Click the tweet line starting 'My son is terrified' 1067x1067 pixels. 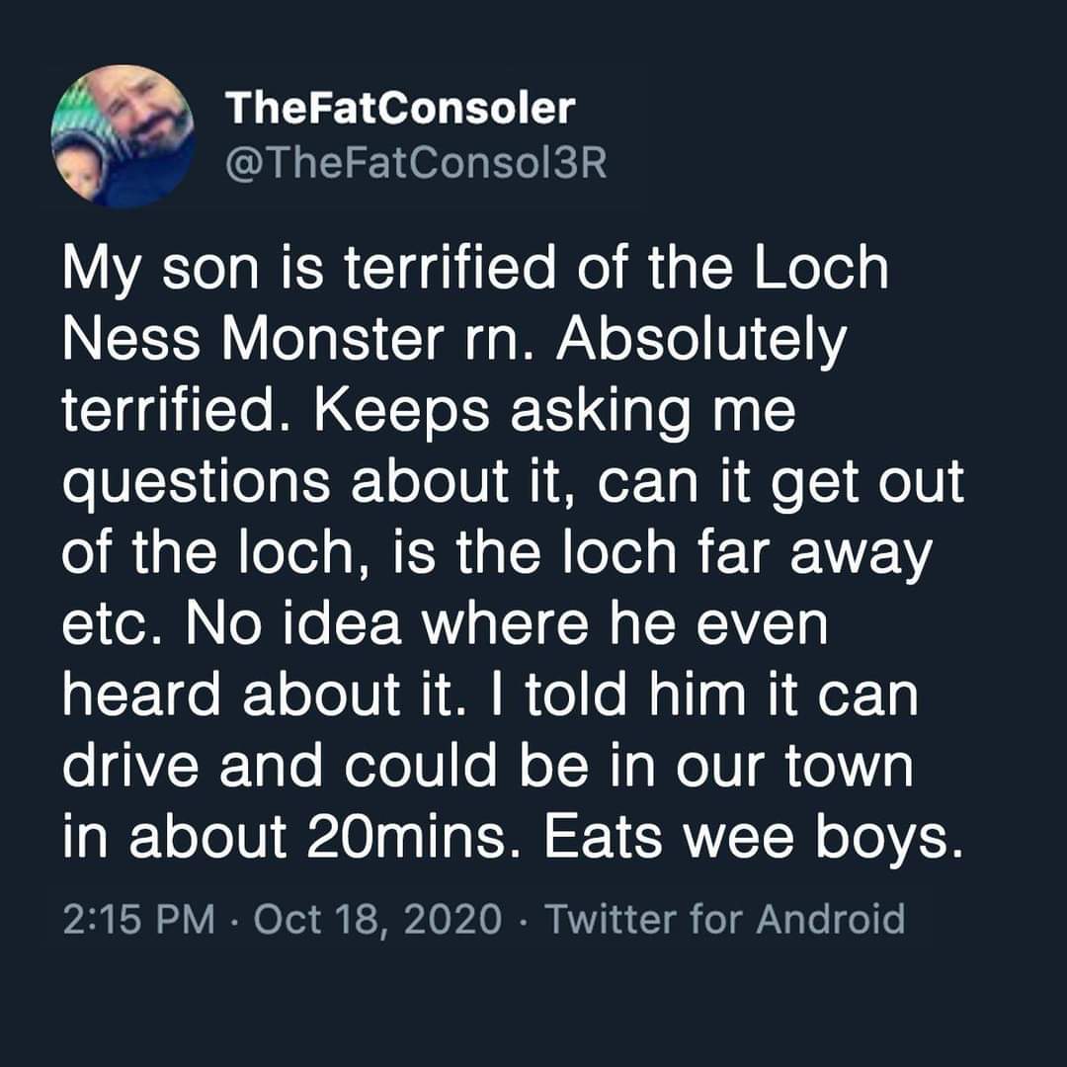pyautogui.click(x=475, y=268)
